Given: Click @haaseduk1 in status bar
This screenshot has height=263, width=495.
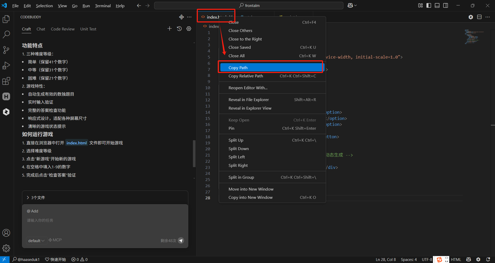Looking at the screenshot, I should pyautogui.click(x=26, y=259).
